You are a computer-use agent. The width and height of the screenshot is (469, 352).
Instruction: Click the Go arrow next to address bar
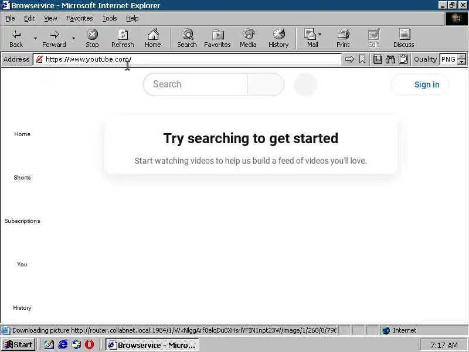349,59
